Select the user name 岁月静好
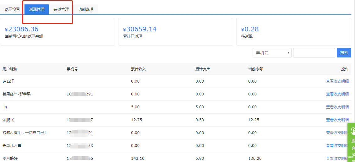355x162 pixels. pos(10,158)
